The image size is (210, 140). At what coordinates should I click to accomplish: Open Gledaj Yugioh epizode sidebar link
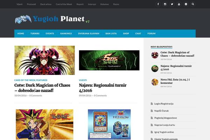tap(166, 139)
